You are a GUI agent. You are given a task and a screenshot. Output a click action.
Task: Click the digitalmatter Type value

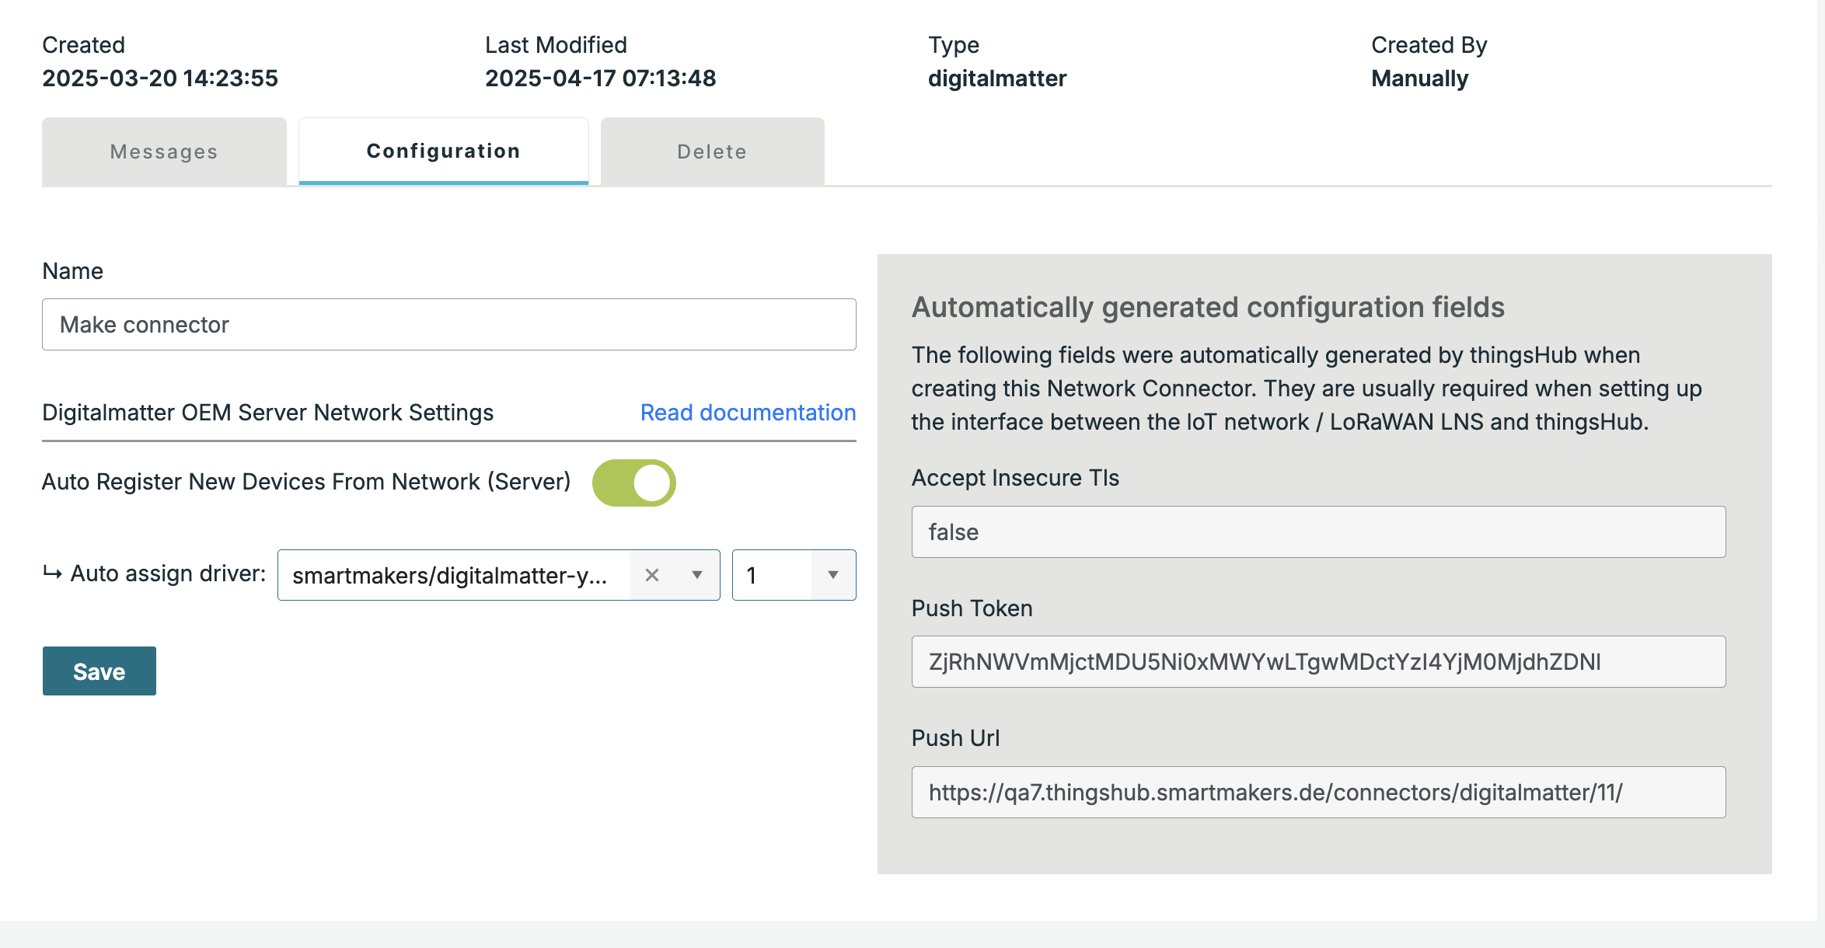click(x=996, y=78)
